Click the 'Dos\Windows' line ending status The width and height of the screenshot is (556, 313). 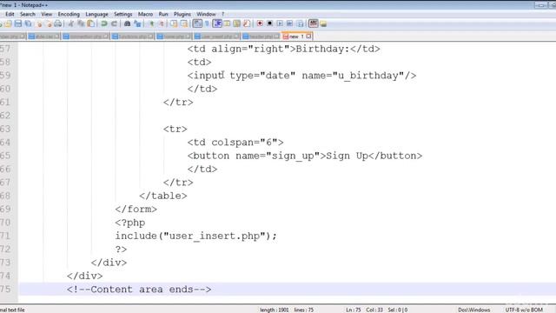click(473, 310)
